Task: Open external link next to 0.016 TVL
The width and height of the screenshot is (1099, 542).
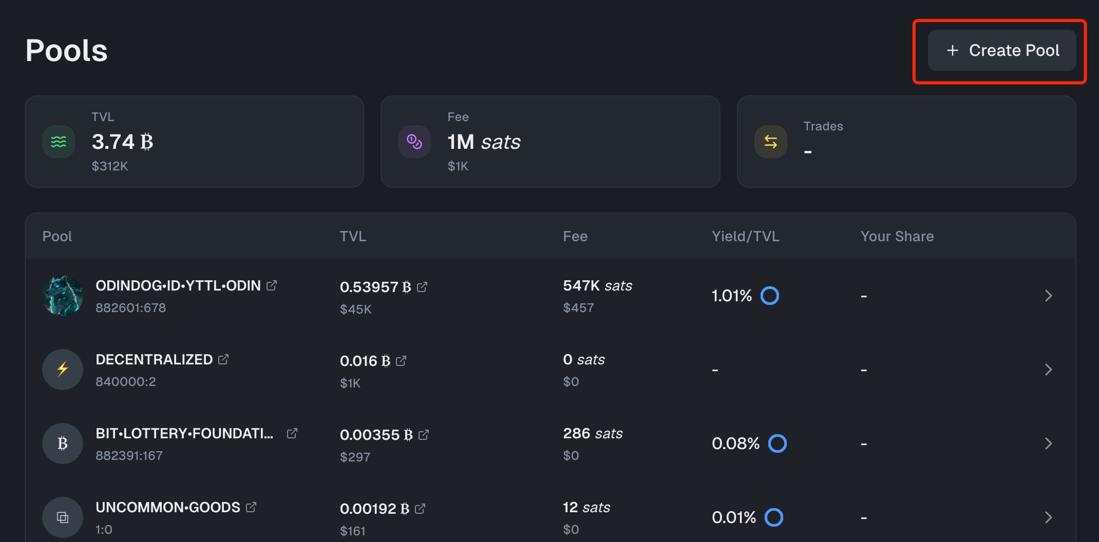Action: click(401, 361)
